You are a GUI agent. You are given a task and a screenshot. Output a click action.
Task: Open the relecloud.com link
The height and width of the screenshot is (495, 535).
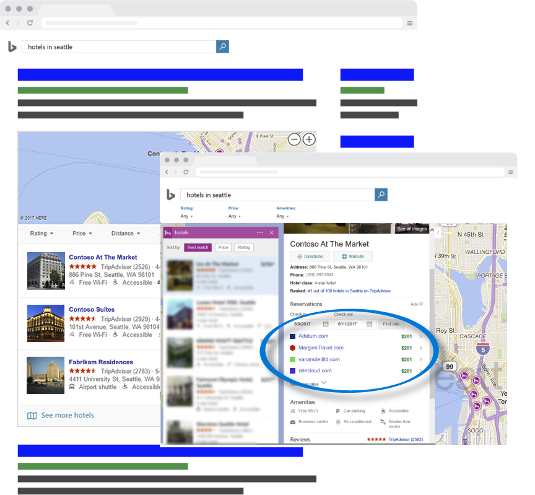tap(315, 370)
